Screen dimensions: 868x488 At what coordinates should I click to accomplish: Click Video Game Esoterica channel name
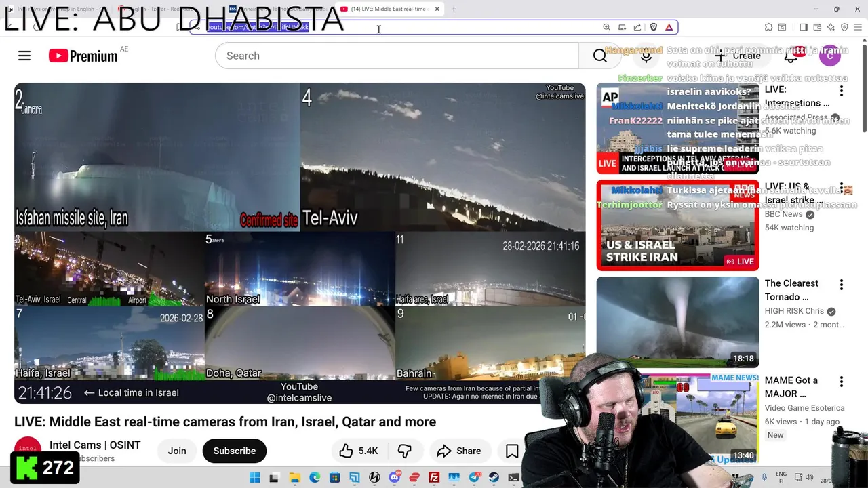pyautogui.click(x=804, y=408)
